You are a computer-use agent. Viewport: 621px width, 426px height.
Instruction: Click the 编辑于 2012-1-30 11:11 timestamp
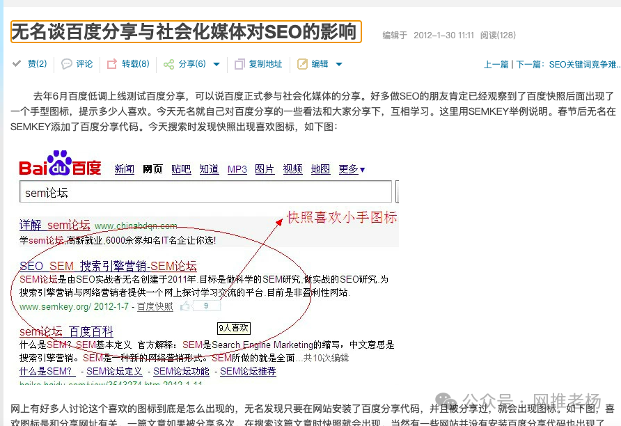(428, 35)
